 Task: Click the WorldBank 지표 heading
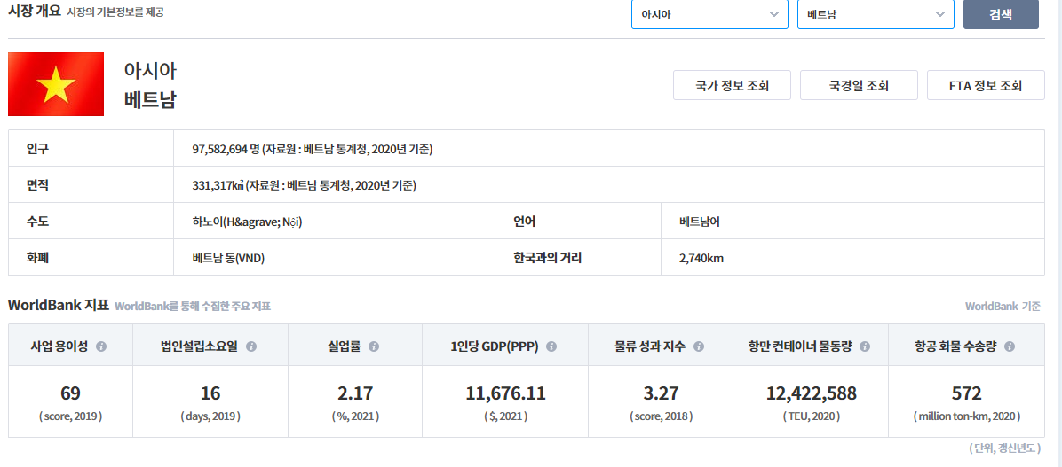click(59, 305)
